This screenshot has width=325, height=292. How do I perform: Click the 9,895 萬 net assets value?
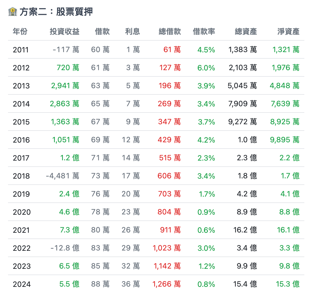(x=285, y=140)
